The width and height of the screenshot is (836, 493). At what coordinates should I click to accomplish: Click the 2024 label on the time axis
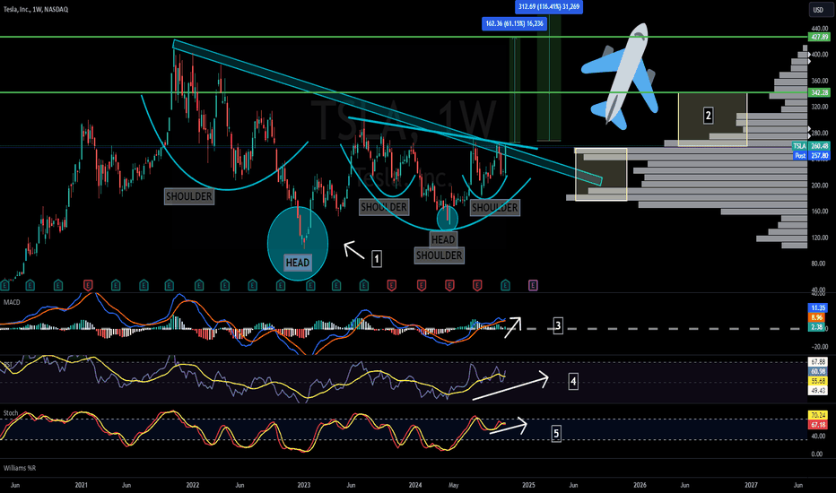[414, 485]
